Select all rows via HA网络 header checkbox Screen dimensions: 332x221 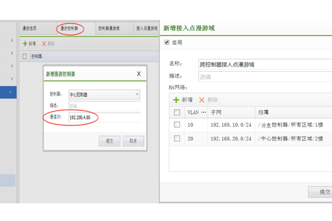click(x=177, y=112)
